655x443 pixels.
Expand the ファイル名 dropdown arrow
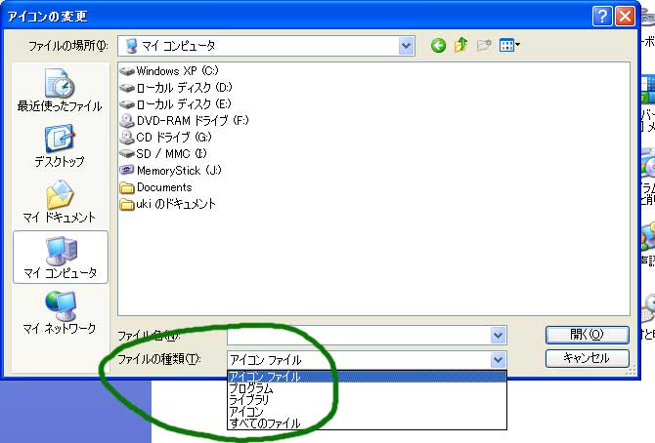498,335
